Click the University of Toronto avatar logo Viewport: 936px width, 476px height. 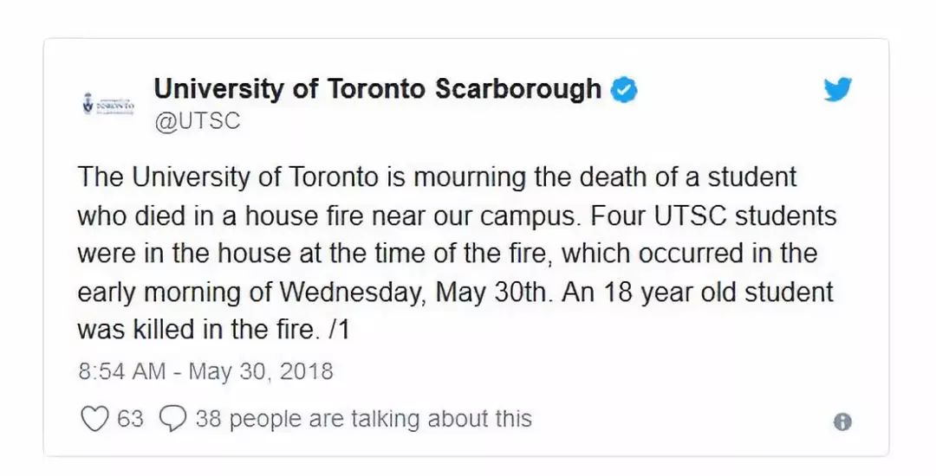point(108,104)
